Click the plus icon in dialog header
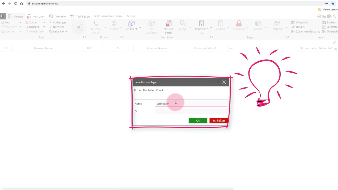 click(217, 82)
